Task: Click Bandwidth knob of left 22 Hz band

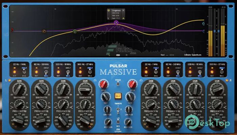Action: tap(19, 104)
